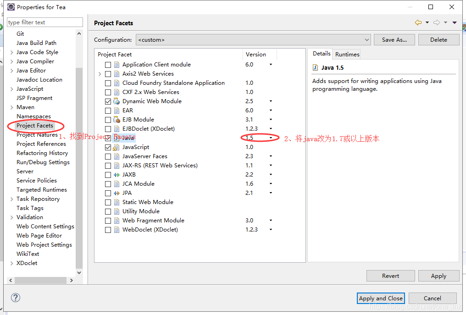Tick the Utility Module checkbox

(x=108, y=211)
